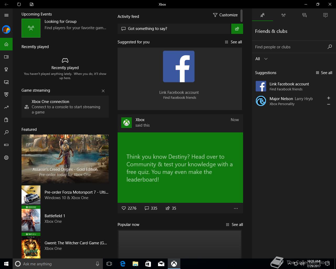Open Gwent: The Witcher Card Game item
This screenshot has width=336, height=269.
click(65, 246)
